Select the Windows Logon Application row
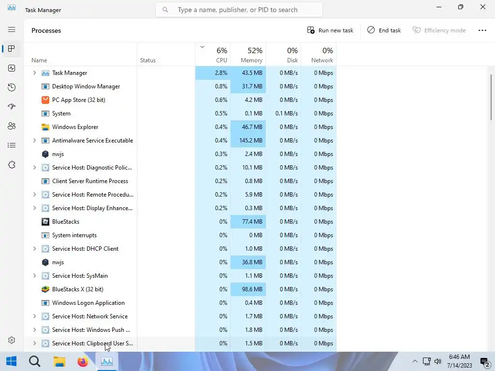495x371 pixels. 180,303
